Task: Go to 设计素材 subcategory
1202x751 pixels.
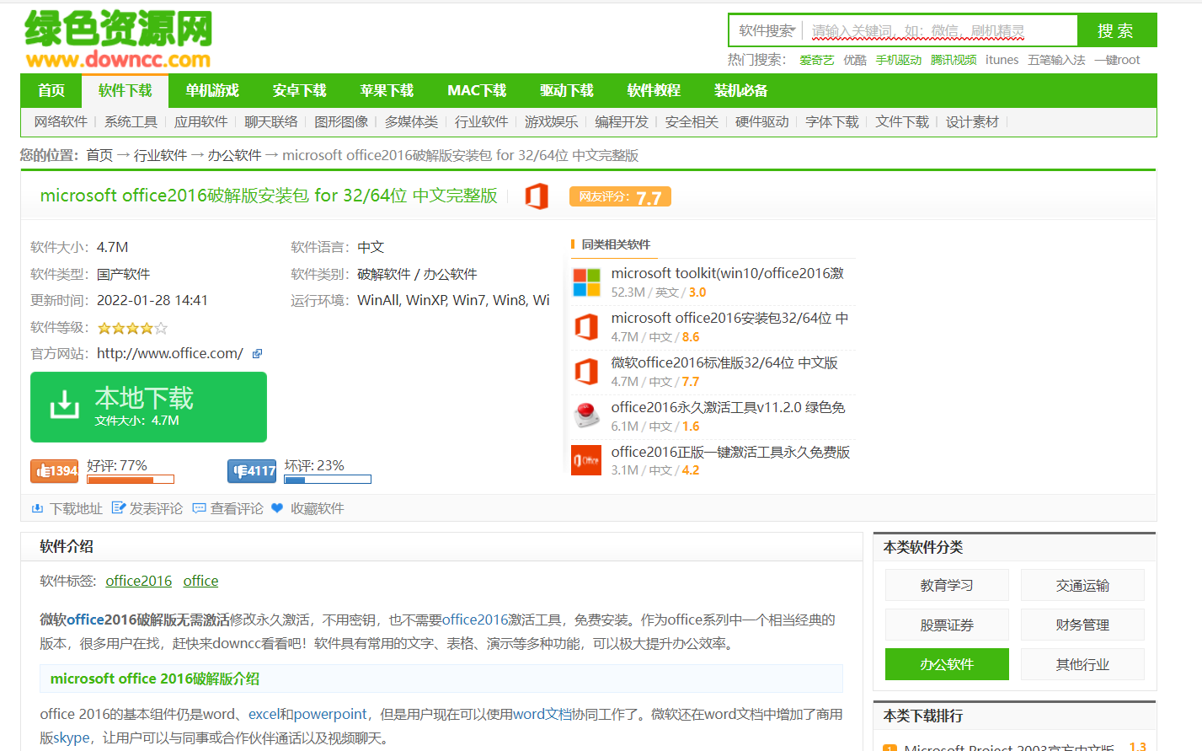Action: click(x=972, y=122)
